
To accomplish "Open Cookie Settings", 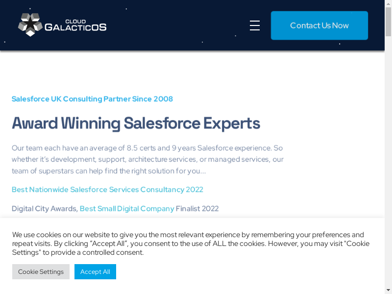I will coord(41,271).
